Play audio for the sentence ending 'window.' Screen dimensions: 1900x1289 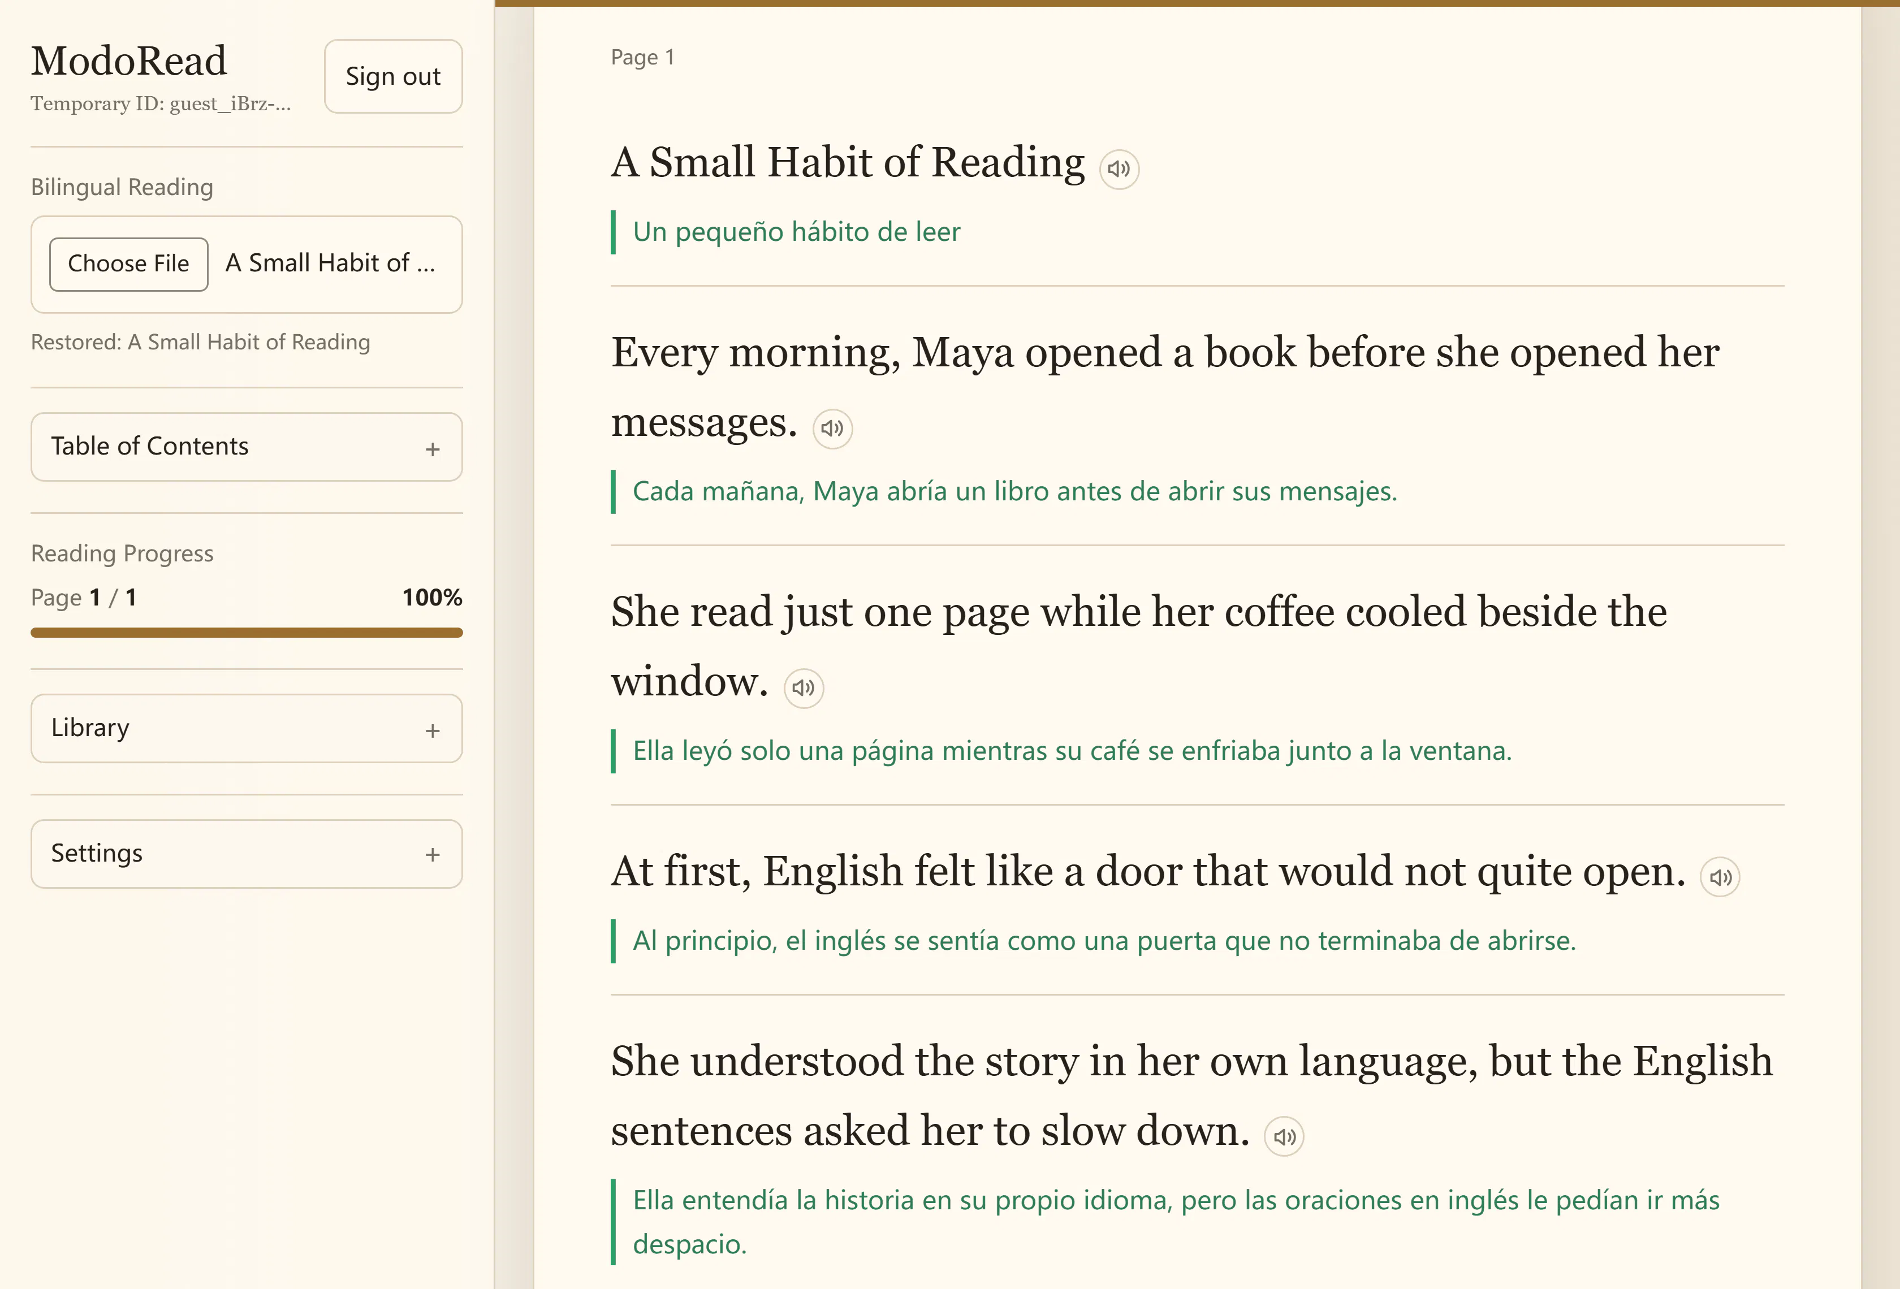(804, 687)
